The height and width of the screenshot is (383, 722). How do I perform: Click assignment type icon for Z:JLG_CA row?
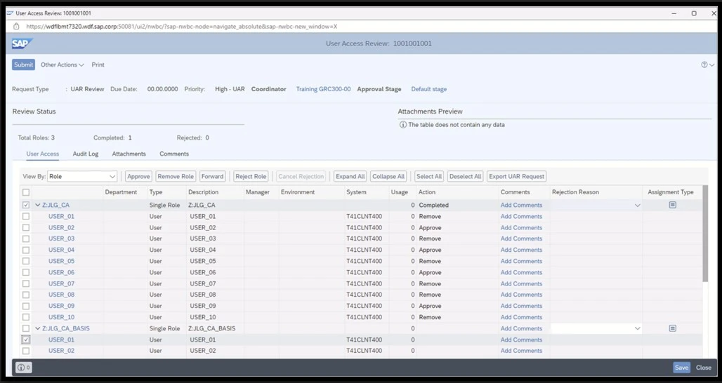pyautogui.click(x=672, y=205)
